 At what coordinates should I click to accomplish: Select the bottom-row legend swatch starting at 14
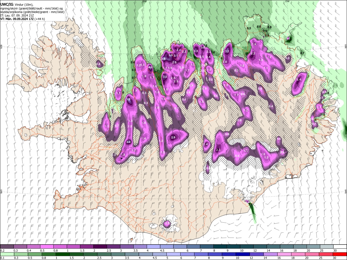[x=270, y=254]
